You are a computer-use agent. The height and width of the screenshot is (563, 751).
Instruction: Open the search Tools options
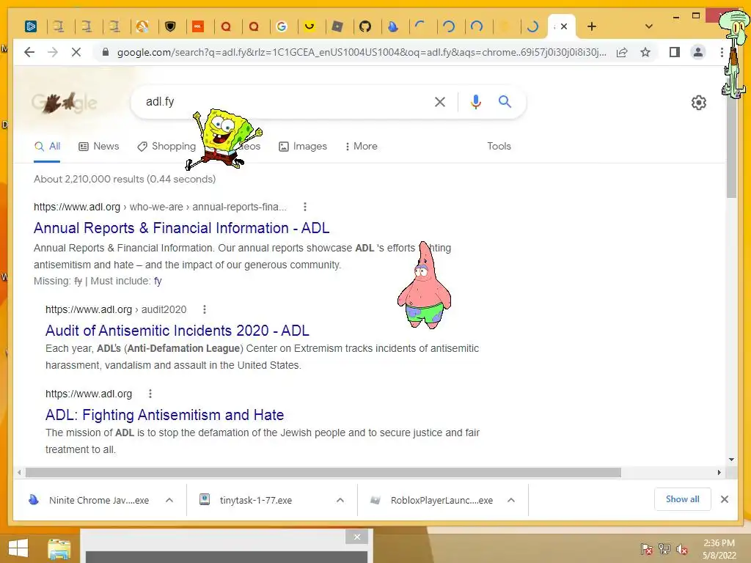coord(499,147)
